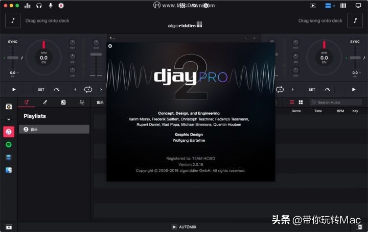368x232 pixels.
Task: Close the djay Pro about dialog
Action: pyautogui.click(x=110, y=46)
